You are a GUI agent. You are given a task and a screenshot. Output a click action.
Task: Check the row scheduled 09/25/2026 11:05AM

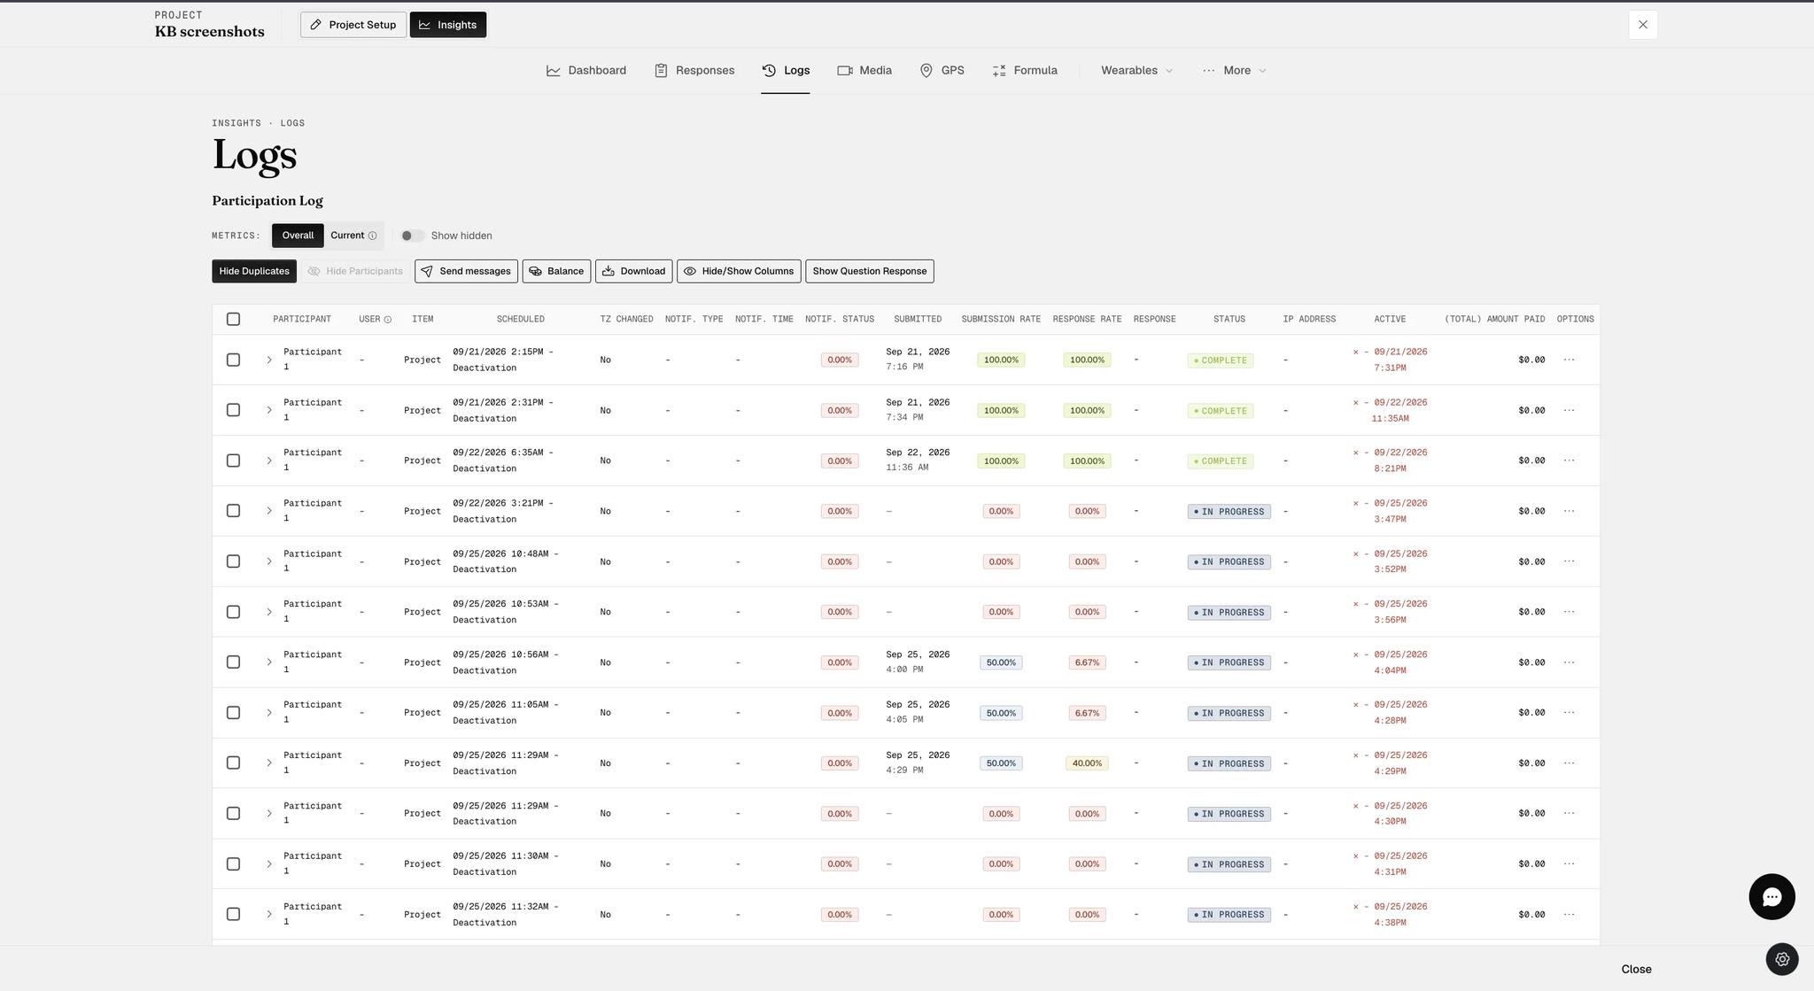pos(233,713)
